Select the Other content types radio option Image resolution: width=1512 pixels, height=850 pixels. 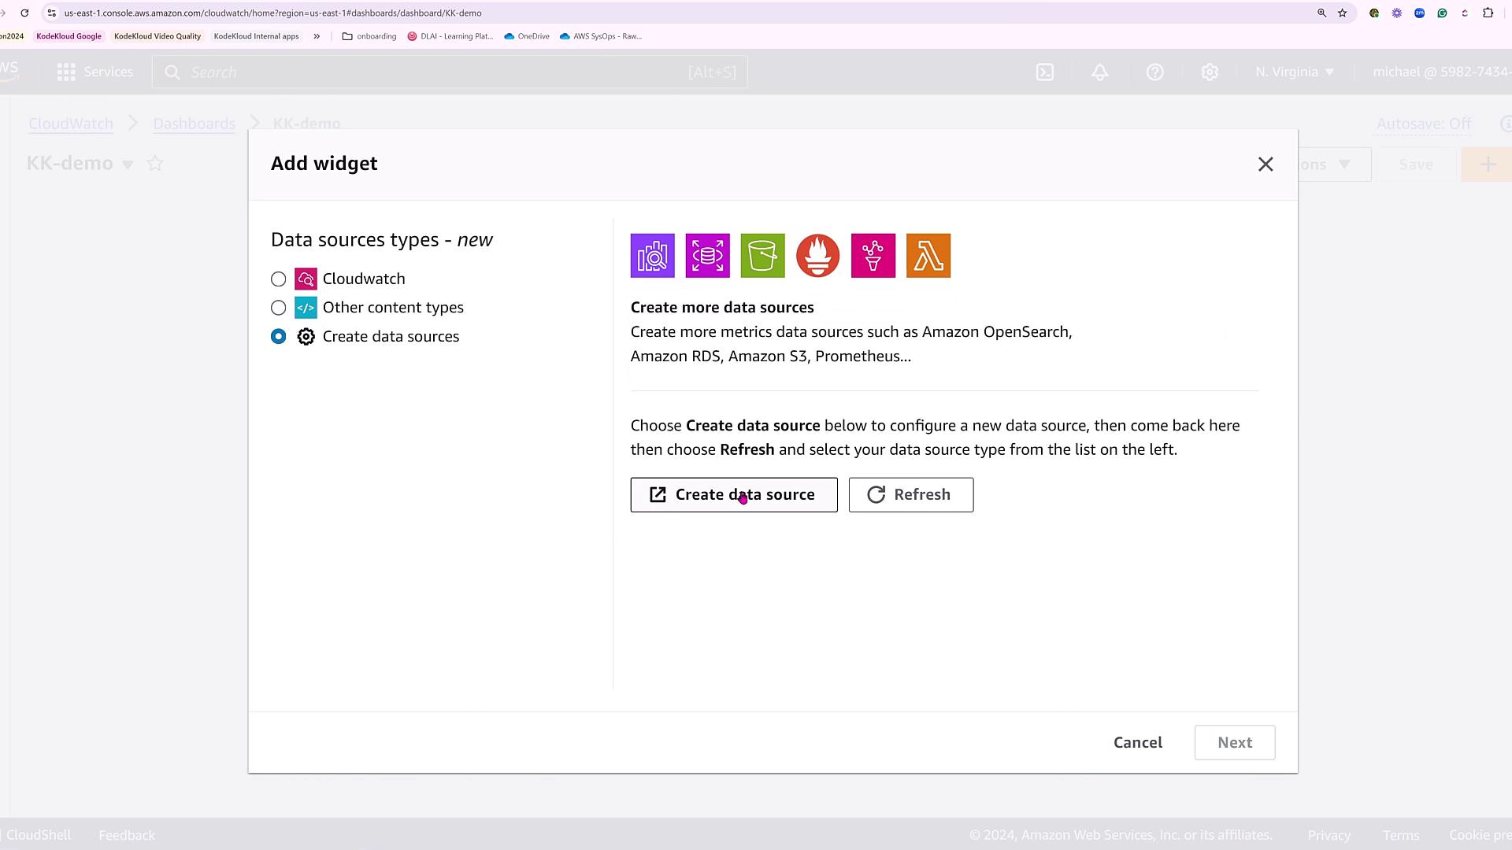(x=278, y=308)
